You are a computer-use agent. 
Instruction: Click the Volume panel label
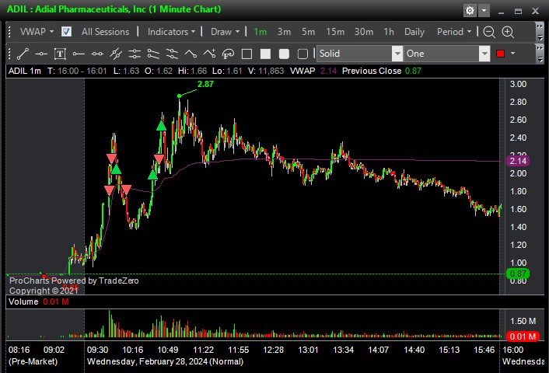click(23, 302)
